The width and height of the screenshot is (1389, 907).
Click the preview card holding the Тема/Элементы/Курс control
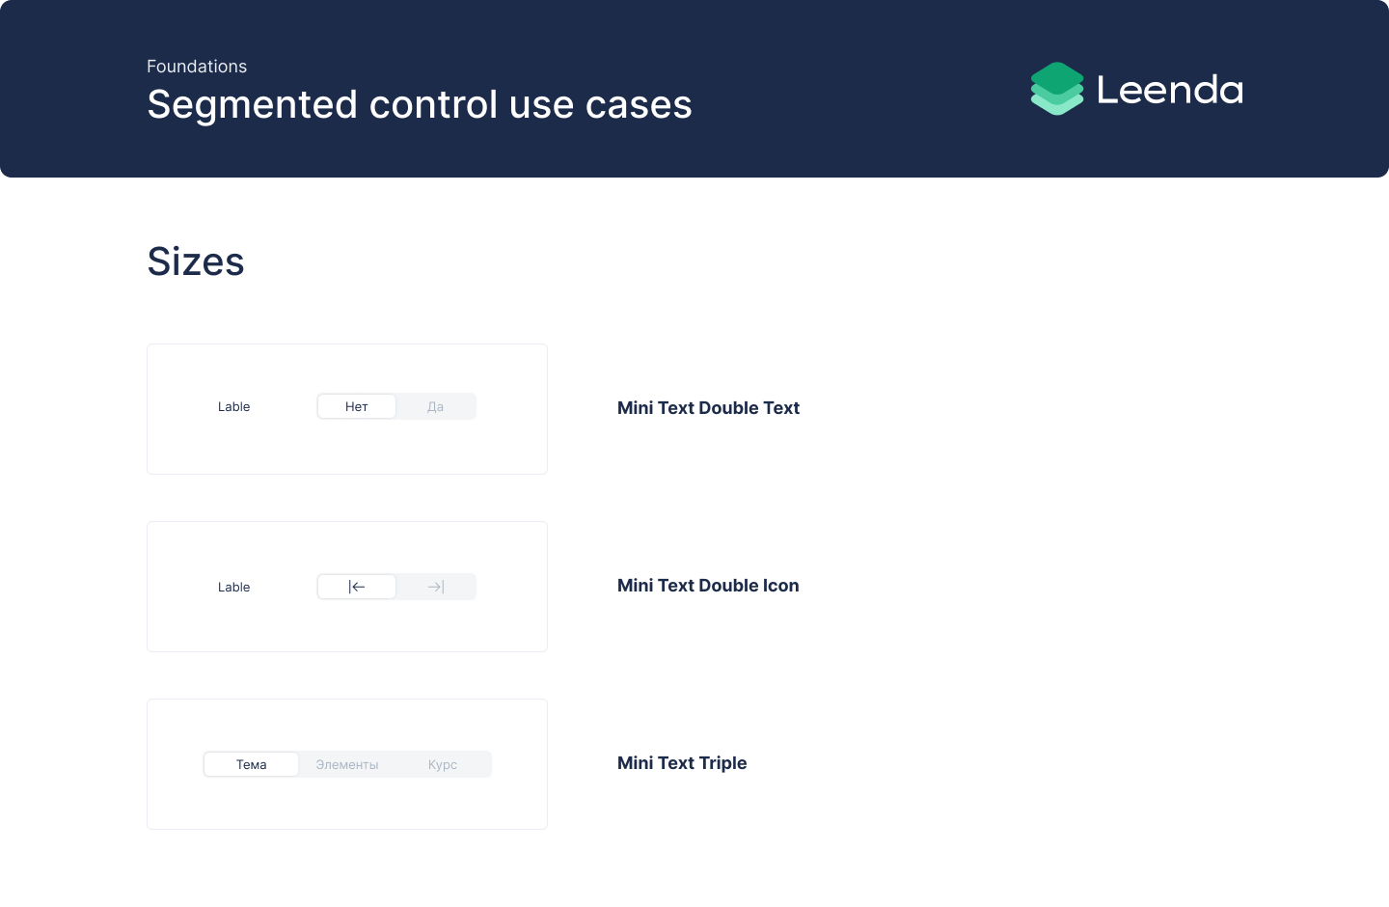pyautogui.click(x=347, y=806)
